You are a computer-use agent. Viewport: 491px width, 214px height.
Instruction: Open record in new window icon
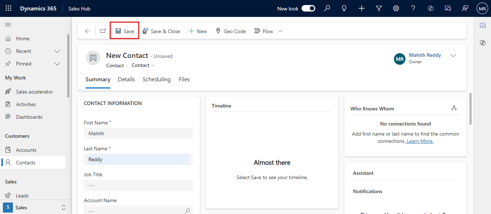(x=103, y=31)
